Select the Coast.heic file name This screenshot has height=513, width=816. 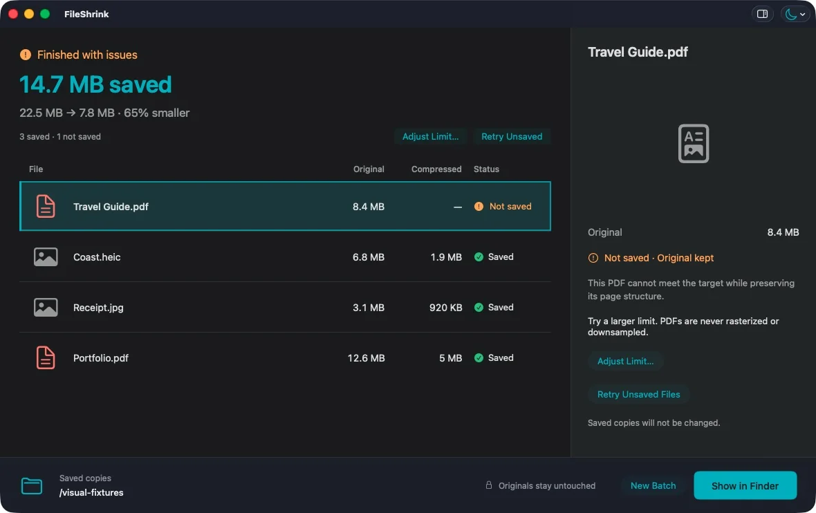97,257
